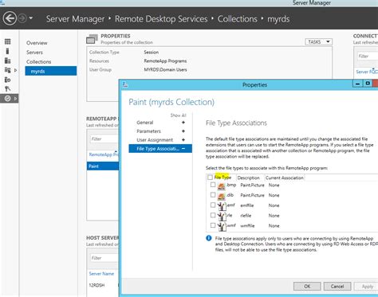Viewport: 378px width, 297px height.
Task: Sort by Description column header
Action: click(248, 178)
